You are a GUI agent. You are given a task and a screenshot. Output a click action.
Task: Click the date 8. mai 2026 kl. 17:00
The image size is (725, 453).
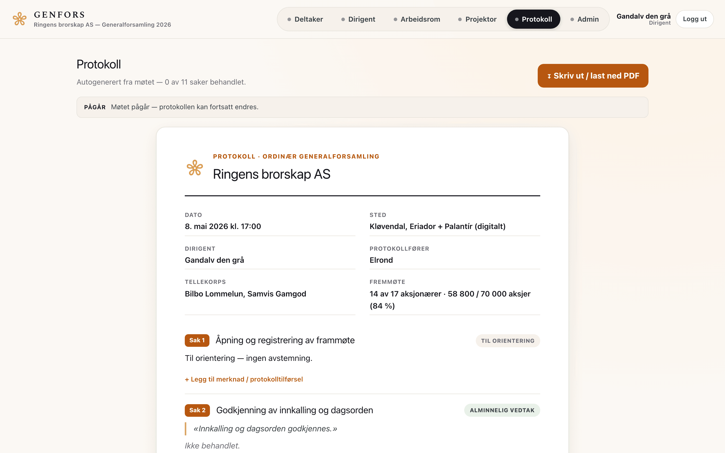[223, 226]
